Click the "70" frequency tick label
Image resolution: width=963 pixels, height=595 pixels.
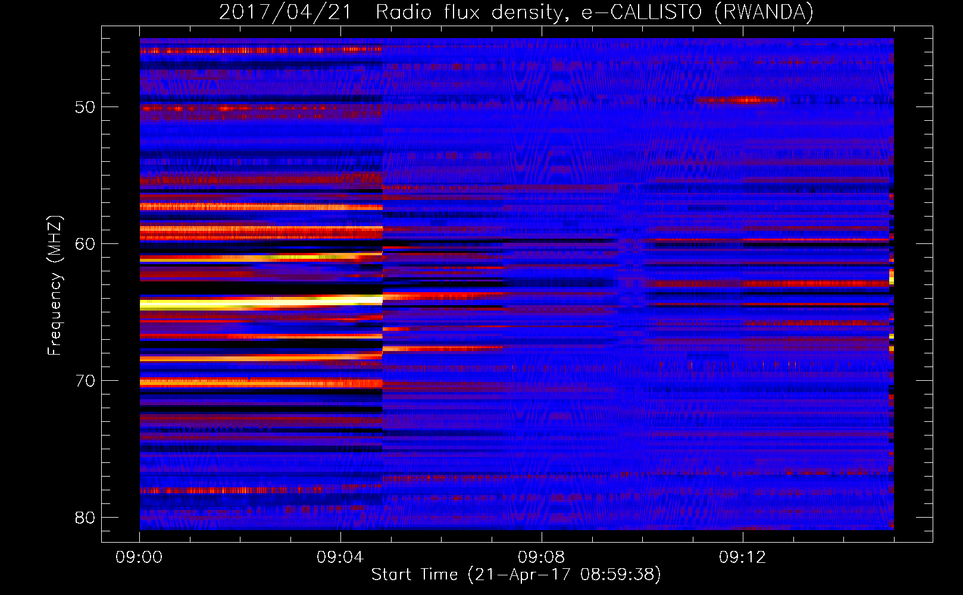(85, 381)
